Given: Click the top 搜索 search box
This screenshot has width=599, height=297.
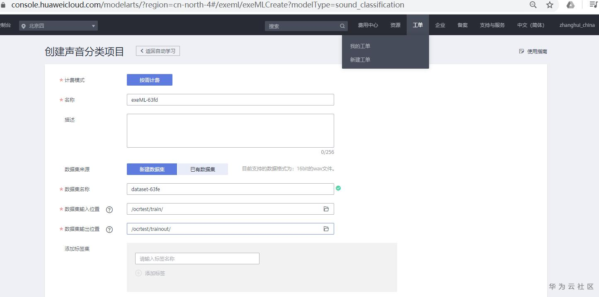Looking at the screenshot, I should click(x=306, y=26).
